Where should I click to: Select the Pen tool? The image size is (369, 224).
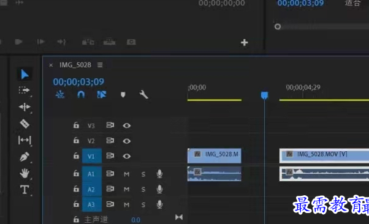click(25, 157)
